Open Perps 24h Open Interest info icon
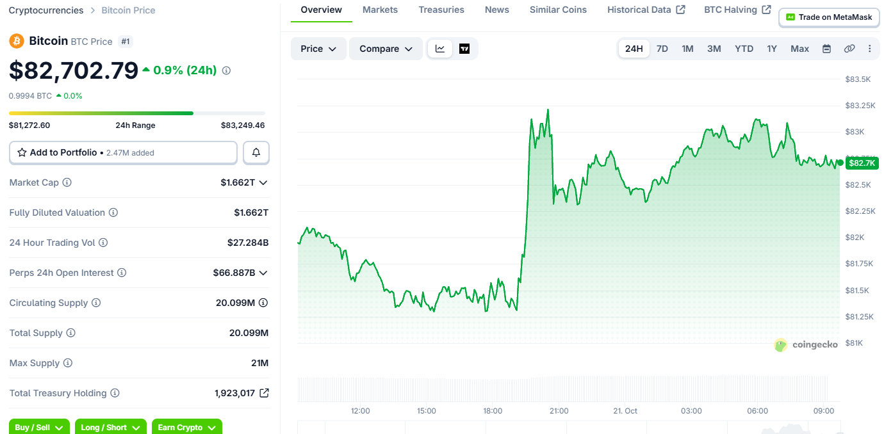The height and width of the screenshot is (434, 884). click(122, 273)
